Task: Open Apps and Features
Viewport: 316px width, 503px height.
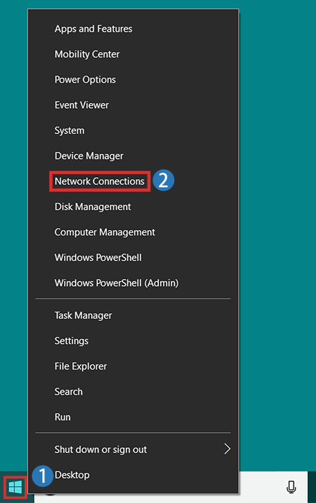Action: pos(94,29)
